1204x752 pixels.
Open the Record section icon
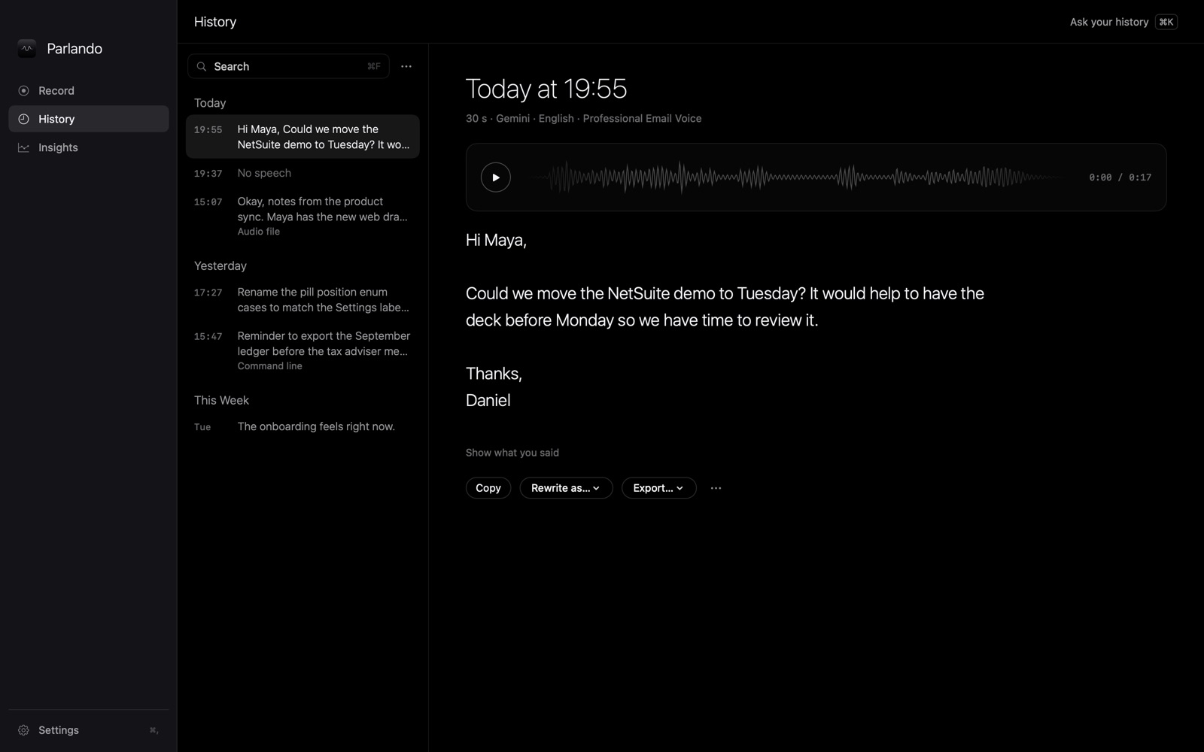pos(24,91)
